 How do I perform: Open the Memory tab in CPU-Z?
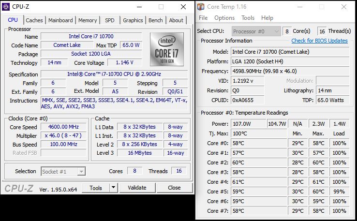(x=88, y=20)
